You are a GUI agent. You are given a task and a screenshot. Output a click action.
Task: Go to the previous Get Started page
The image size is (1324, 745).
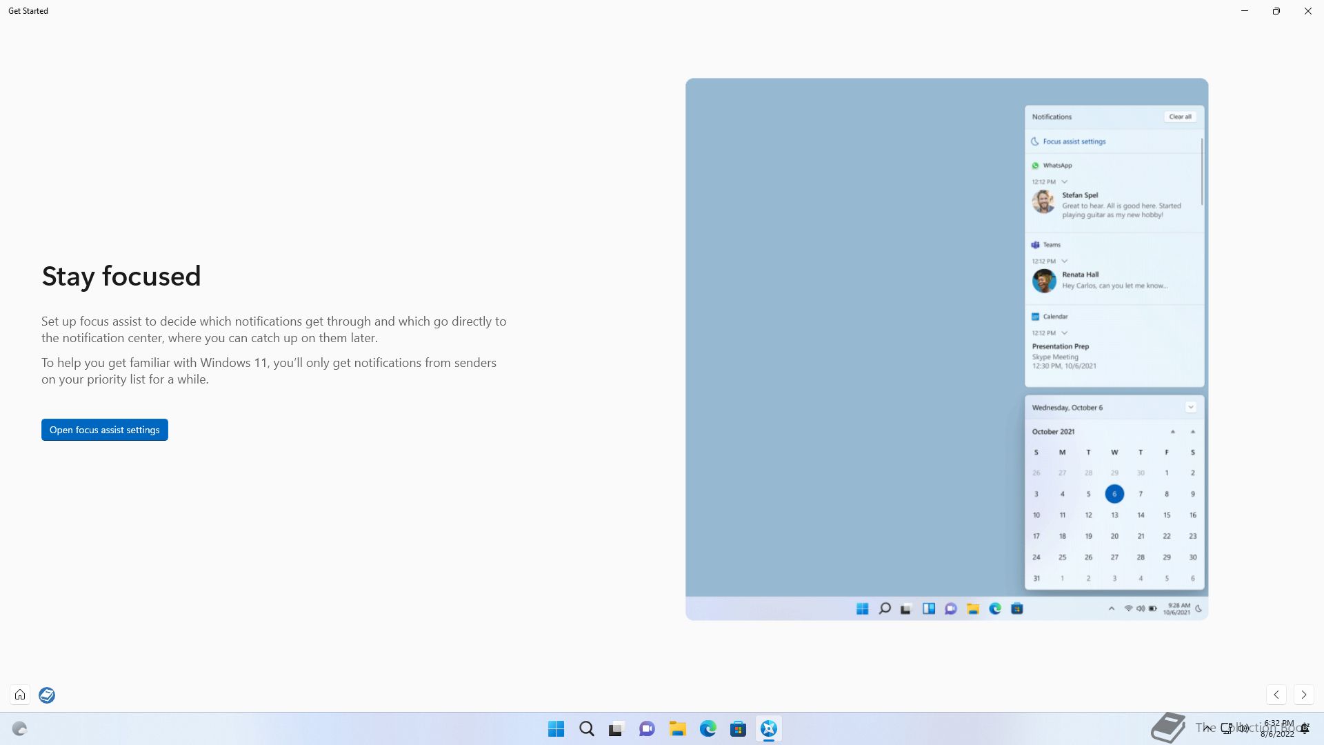(x=1276, y=695)
